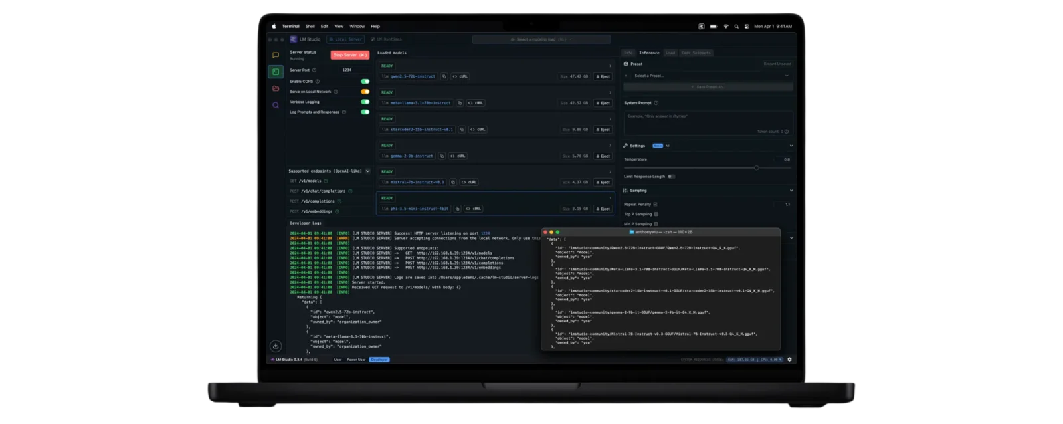
Task: Open the Shell menu in the menu bar
Action: pyautogui.click(x=310, y=27)
